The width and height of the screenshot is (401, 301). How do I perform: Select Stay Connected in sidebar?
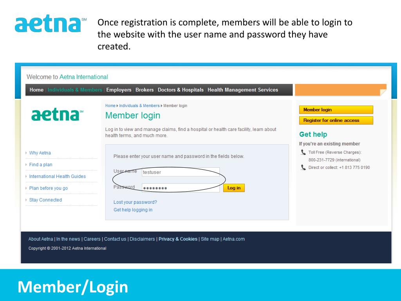coord(45,200)
